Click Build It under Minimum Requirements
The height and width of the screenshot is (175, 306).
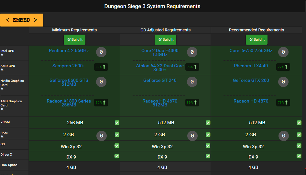pyautogui.click(x=74, y=39)
